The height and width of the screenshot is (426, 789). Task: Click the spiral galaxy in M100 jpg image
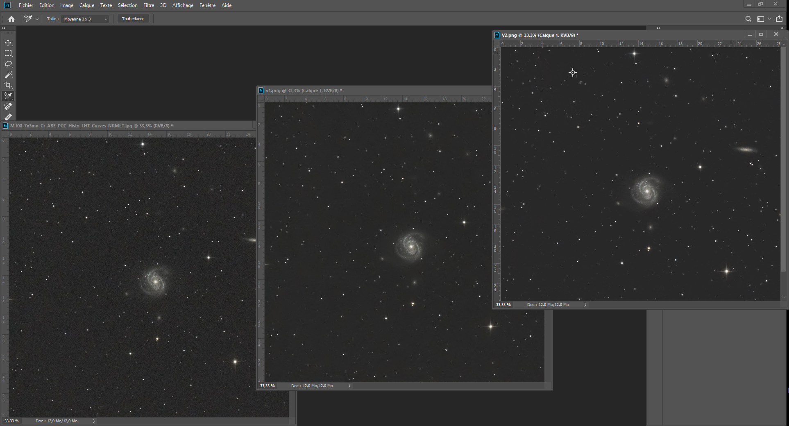coord(155,281)
